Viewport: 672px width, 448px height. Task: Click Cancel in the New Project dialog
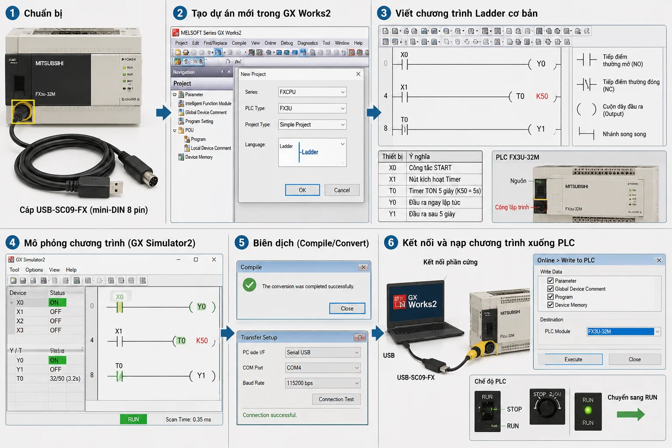pyautogui.click(x=342, y=190)
